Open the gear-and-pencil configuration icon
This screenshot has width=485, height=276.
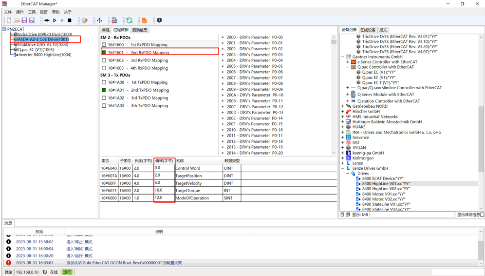point(84,20)
